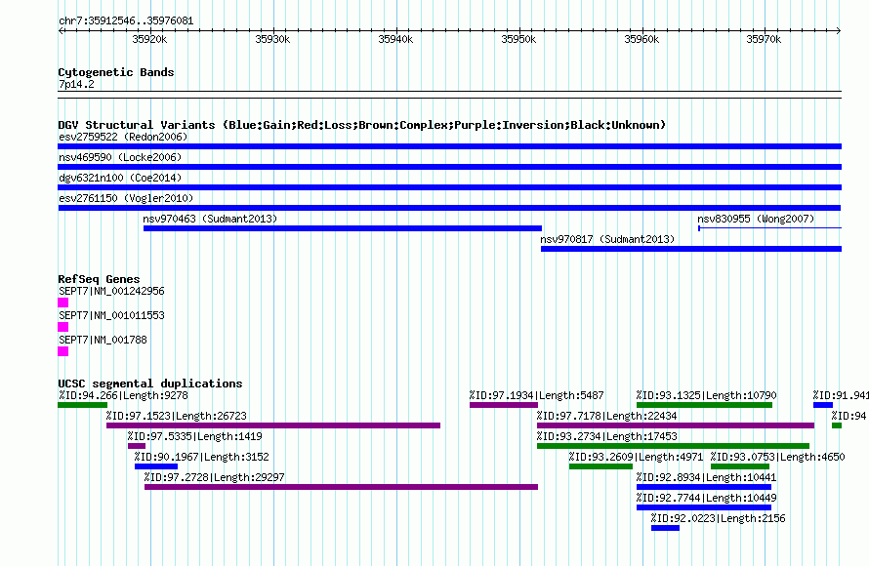Screen dimensions: 869x566
Task: Click SEPT7|NM_001011553 magenta gene block
Action: click(63, 327)
